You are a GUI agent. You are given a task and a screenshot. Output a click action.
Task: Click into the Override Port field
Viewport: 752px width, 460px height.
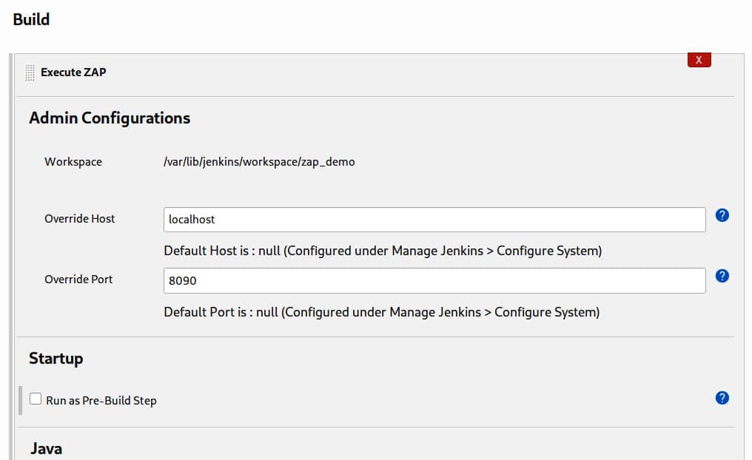(x=434, y=280)
